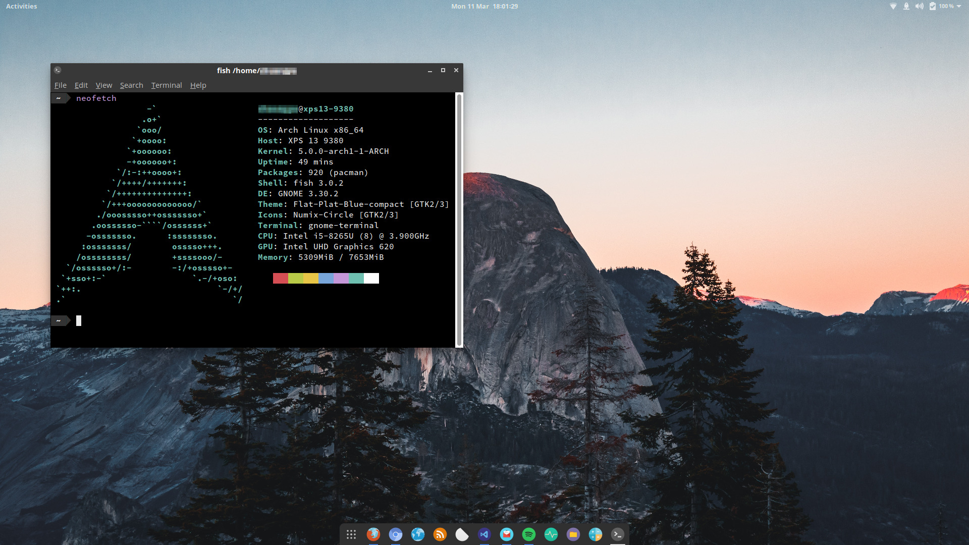Viewport: 969px width, 545px height.
Task: Click the 'DE: GNOME 3.30.2' line
Action: pyautogui.click(x=298, y=194)
